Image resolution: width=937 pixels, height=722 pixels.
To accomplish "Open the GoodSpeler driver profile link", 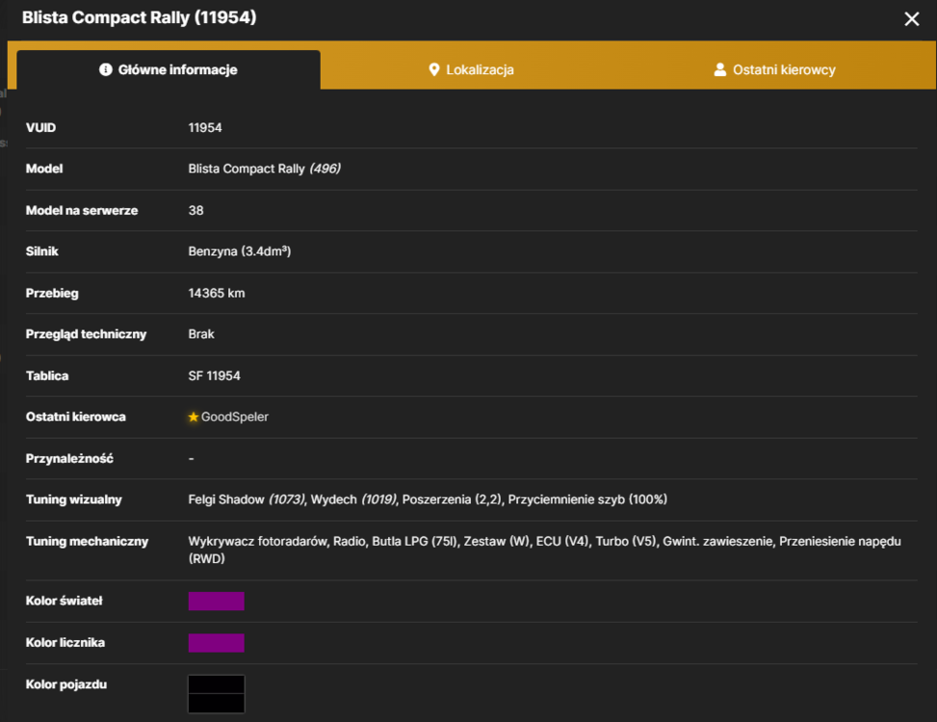I will pos(235,417).
